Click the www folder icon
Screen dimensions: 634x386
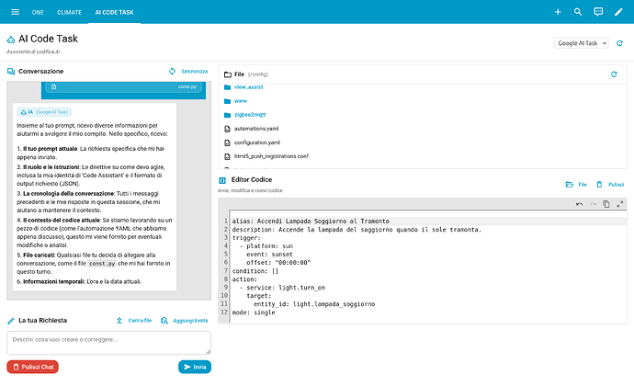point(227,101)
